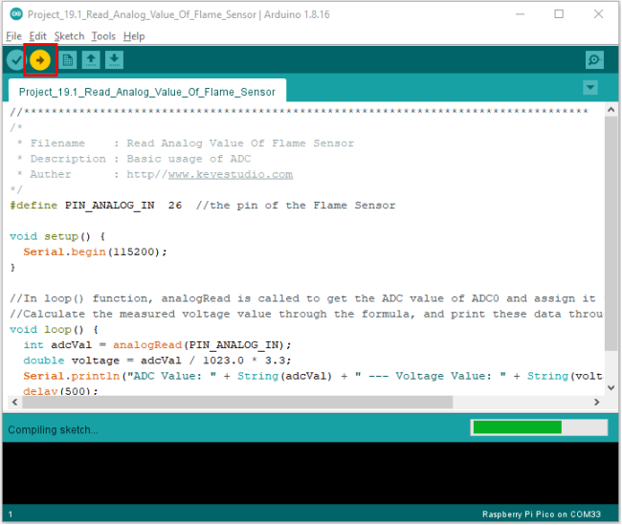
Task: Click the 'Compiling sketch...' status text
Action: coord(53,429)
